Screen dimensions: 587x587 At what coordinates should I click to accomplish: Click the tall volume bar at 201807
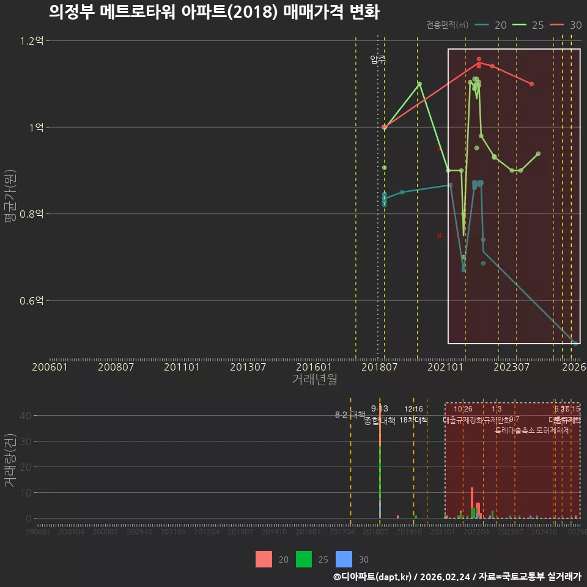(380, 460)
